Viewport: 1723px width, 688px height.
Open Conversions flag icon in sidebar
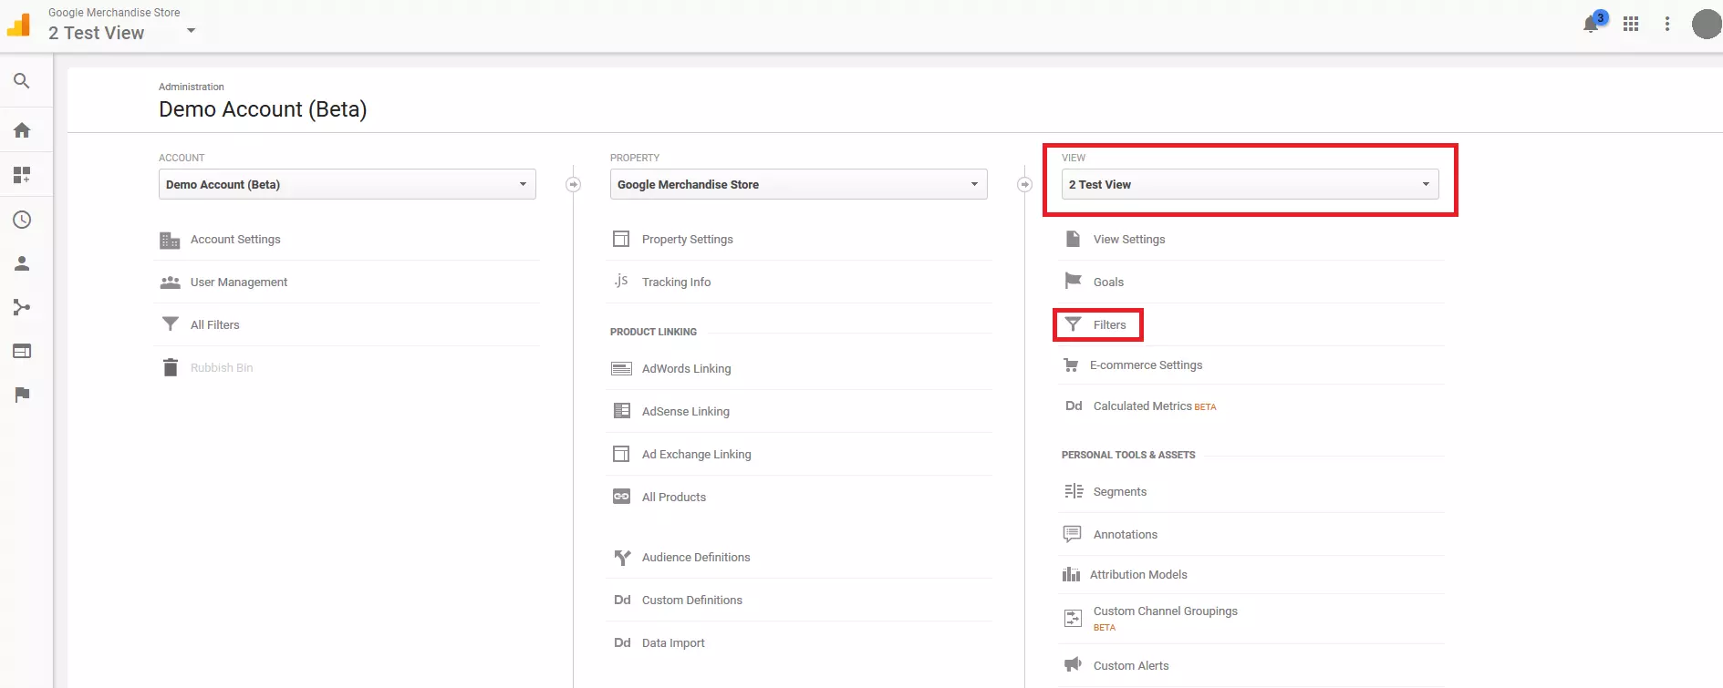pyautogui.click(x=22, y=395)
